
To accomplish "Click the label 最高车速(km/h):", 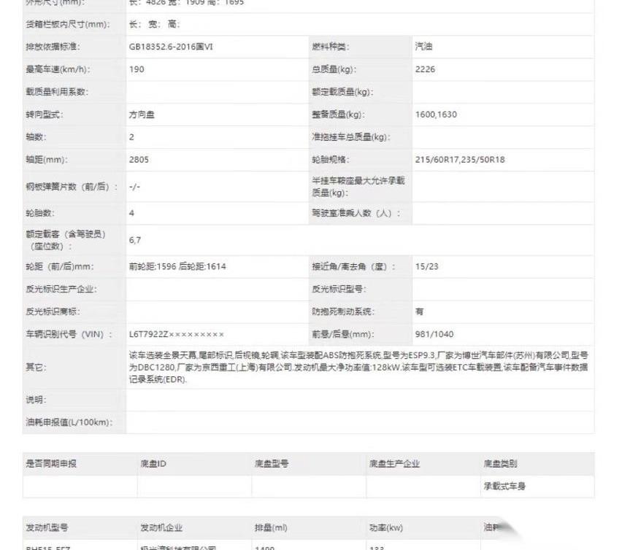I will point(58,69).
